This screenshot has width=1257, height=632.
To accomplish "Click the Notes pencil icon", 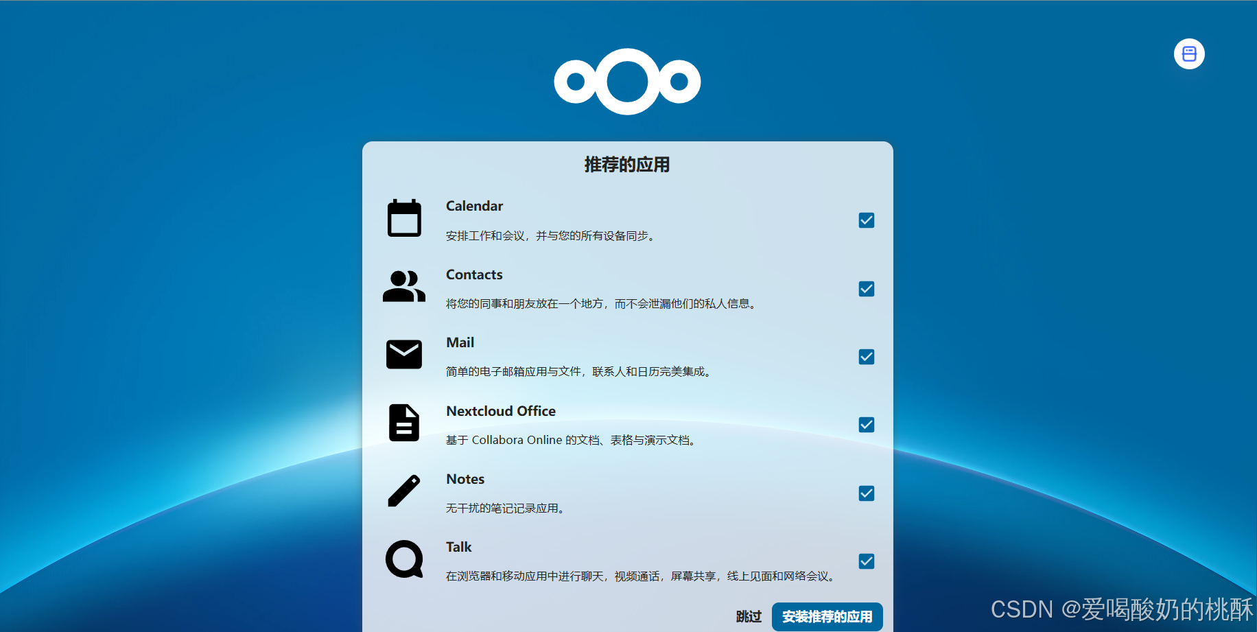I will (403, 491).
